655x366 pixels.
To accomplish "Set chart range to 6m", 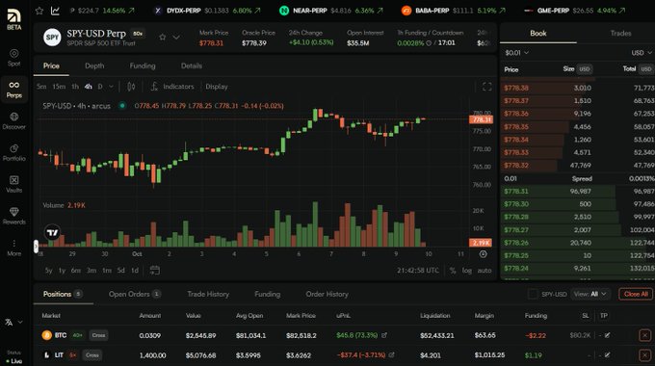I will click(75, 271).
